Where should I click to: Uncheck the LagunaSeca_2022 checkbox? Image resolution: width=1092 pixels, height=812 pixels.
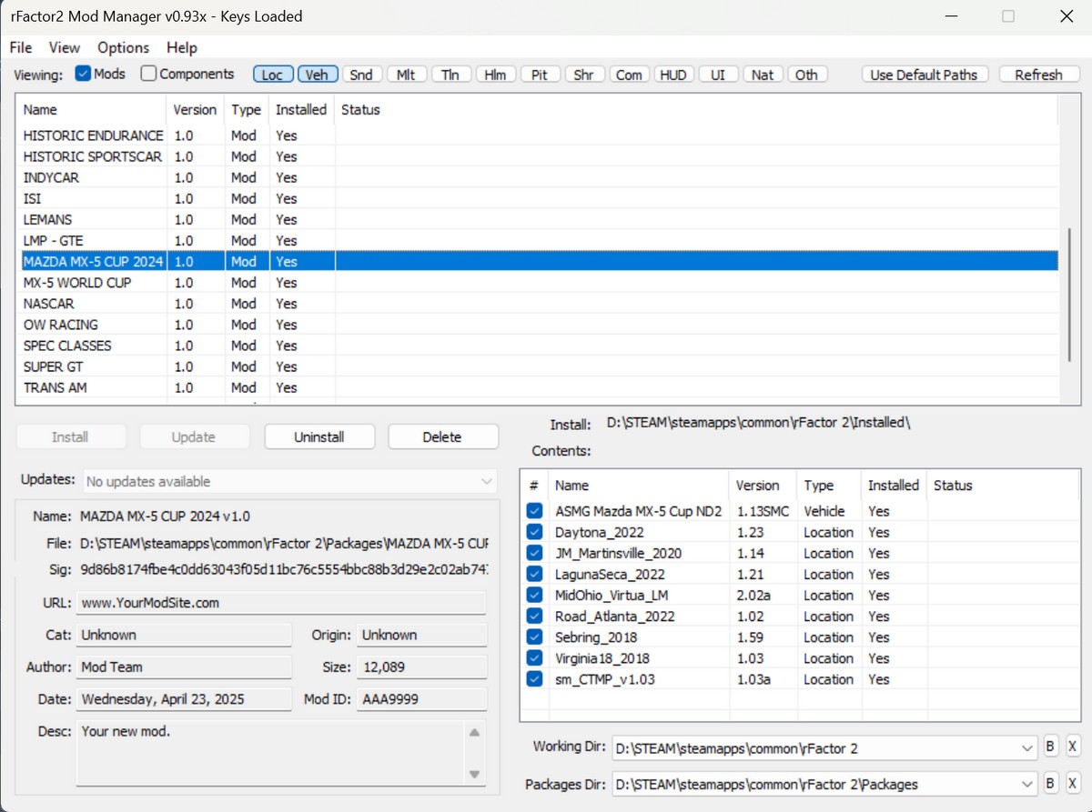[535, 574]
